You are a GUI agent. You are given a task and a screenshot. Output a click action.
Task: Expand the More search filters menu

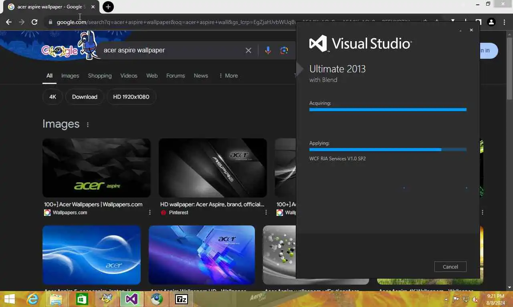point(228,76)
